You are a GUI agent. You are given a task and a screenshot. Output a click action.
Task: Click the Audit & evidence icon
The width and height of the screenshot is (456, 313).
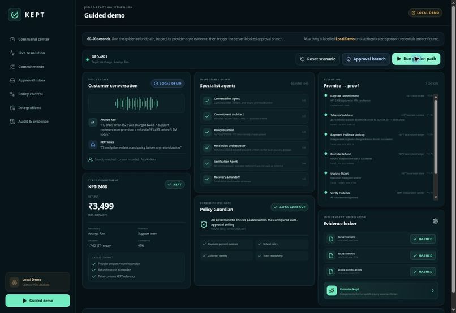(12, 121)
